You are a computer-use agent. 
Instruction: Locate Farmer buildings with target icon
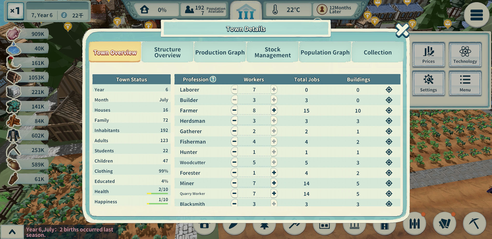[389, 111]
